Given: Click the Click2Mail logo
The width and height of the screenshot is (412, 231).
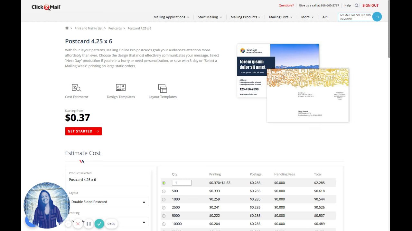Looking at the screenshot, I should (46, 7).
